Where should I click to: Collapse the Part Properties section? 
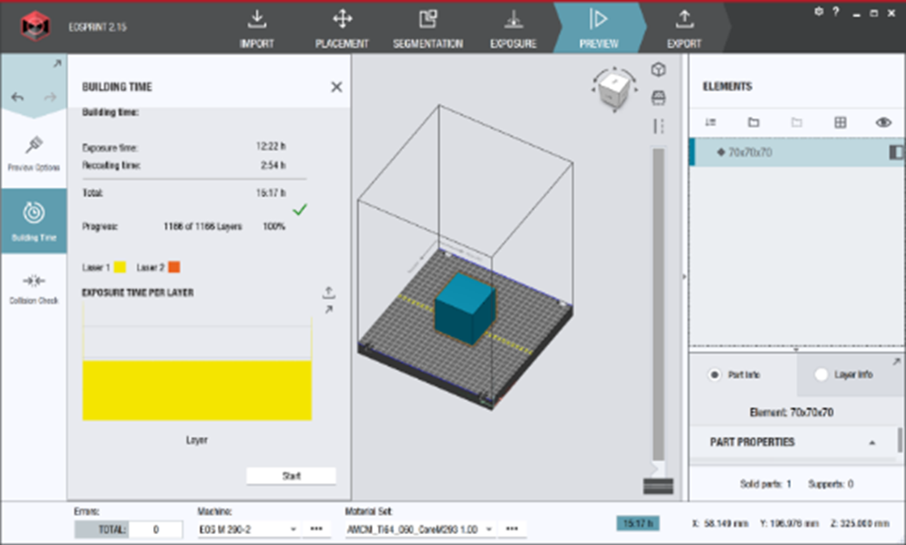(871, 442)
